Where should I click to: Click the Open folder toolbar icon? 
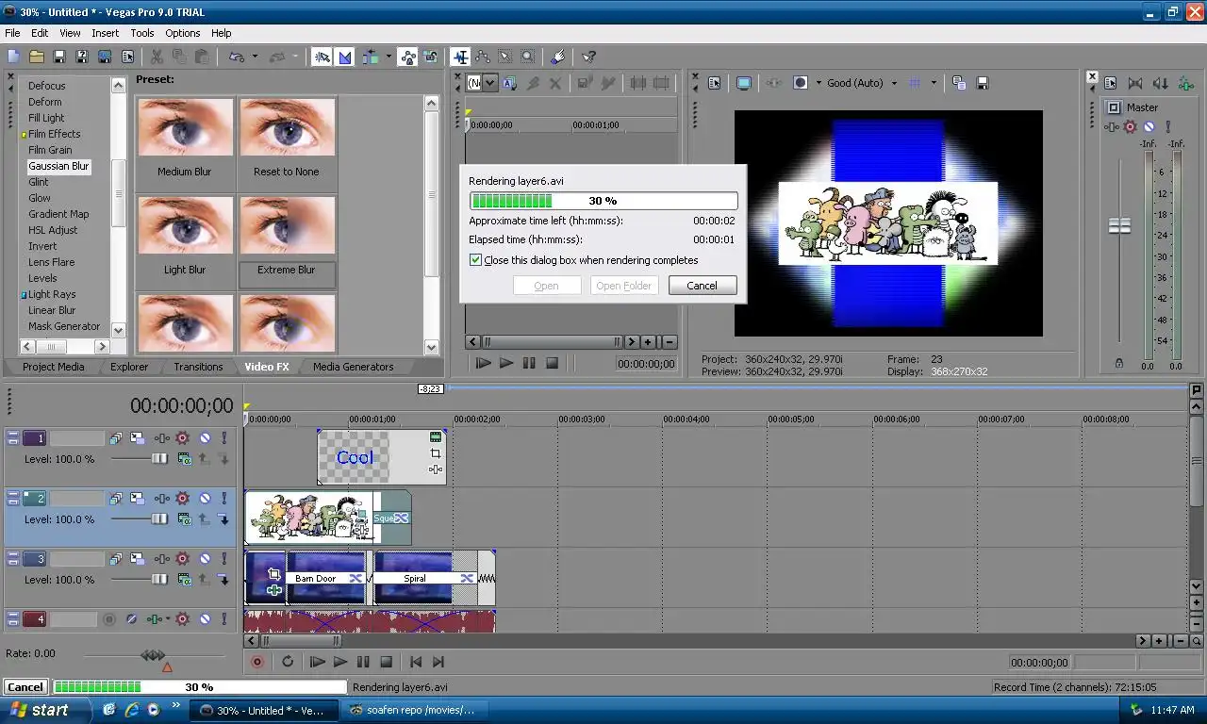point(36,57)
